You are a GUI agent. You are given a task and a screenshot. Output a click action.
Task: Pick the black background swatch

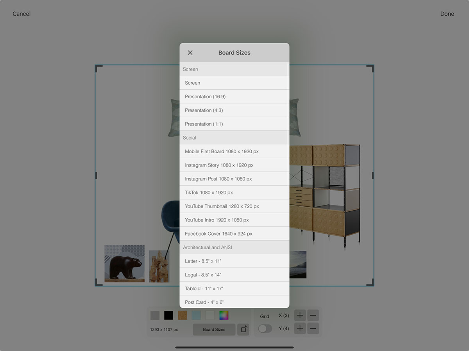168,315
